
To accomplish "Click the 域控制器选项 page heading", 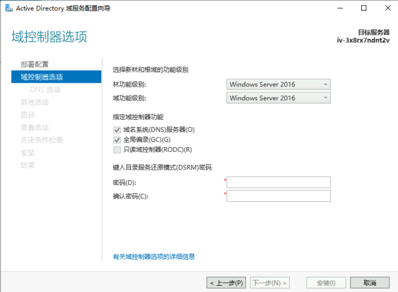I will [49, 37].
